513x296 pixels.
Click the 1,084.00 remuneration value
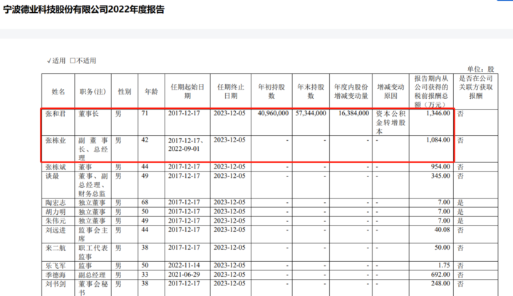click(x=438, y=140)
